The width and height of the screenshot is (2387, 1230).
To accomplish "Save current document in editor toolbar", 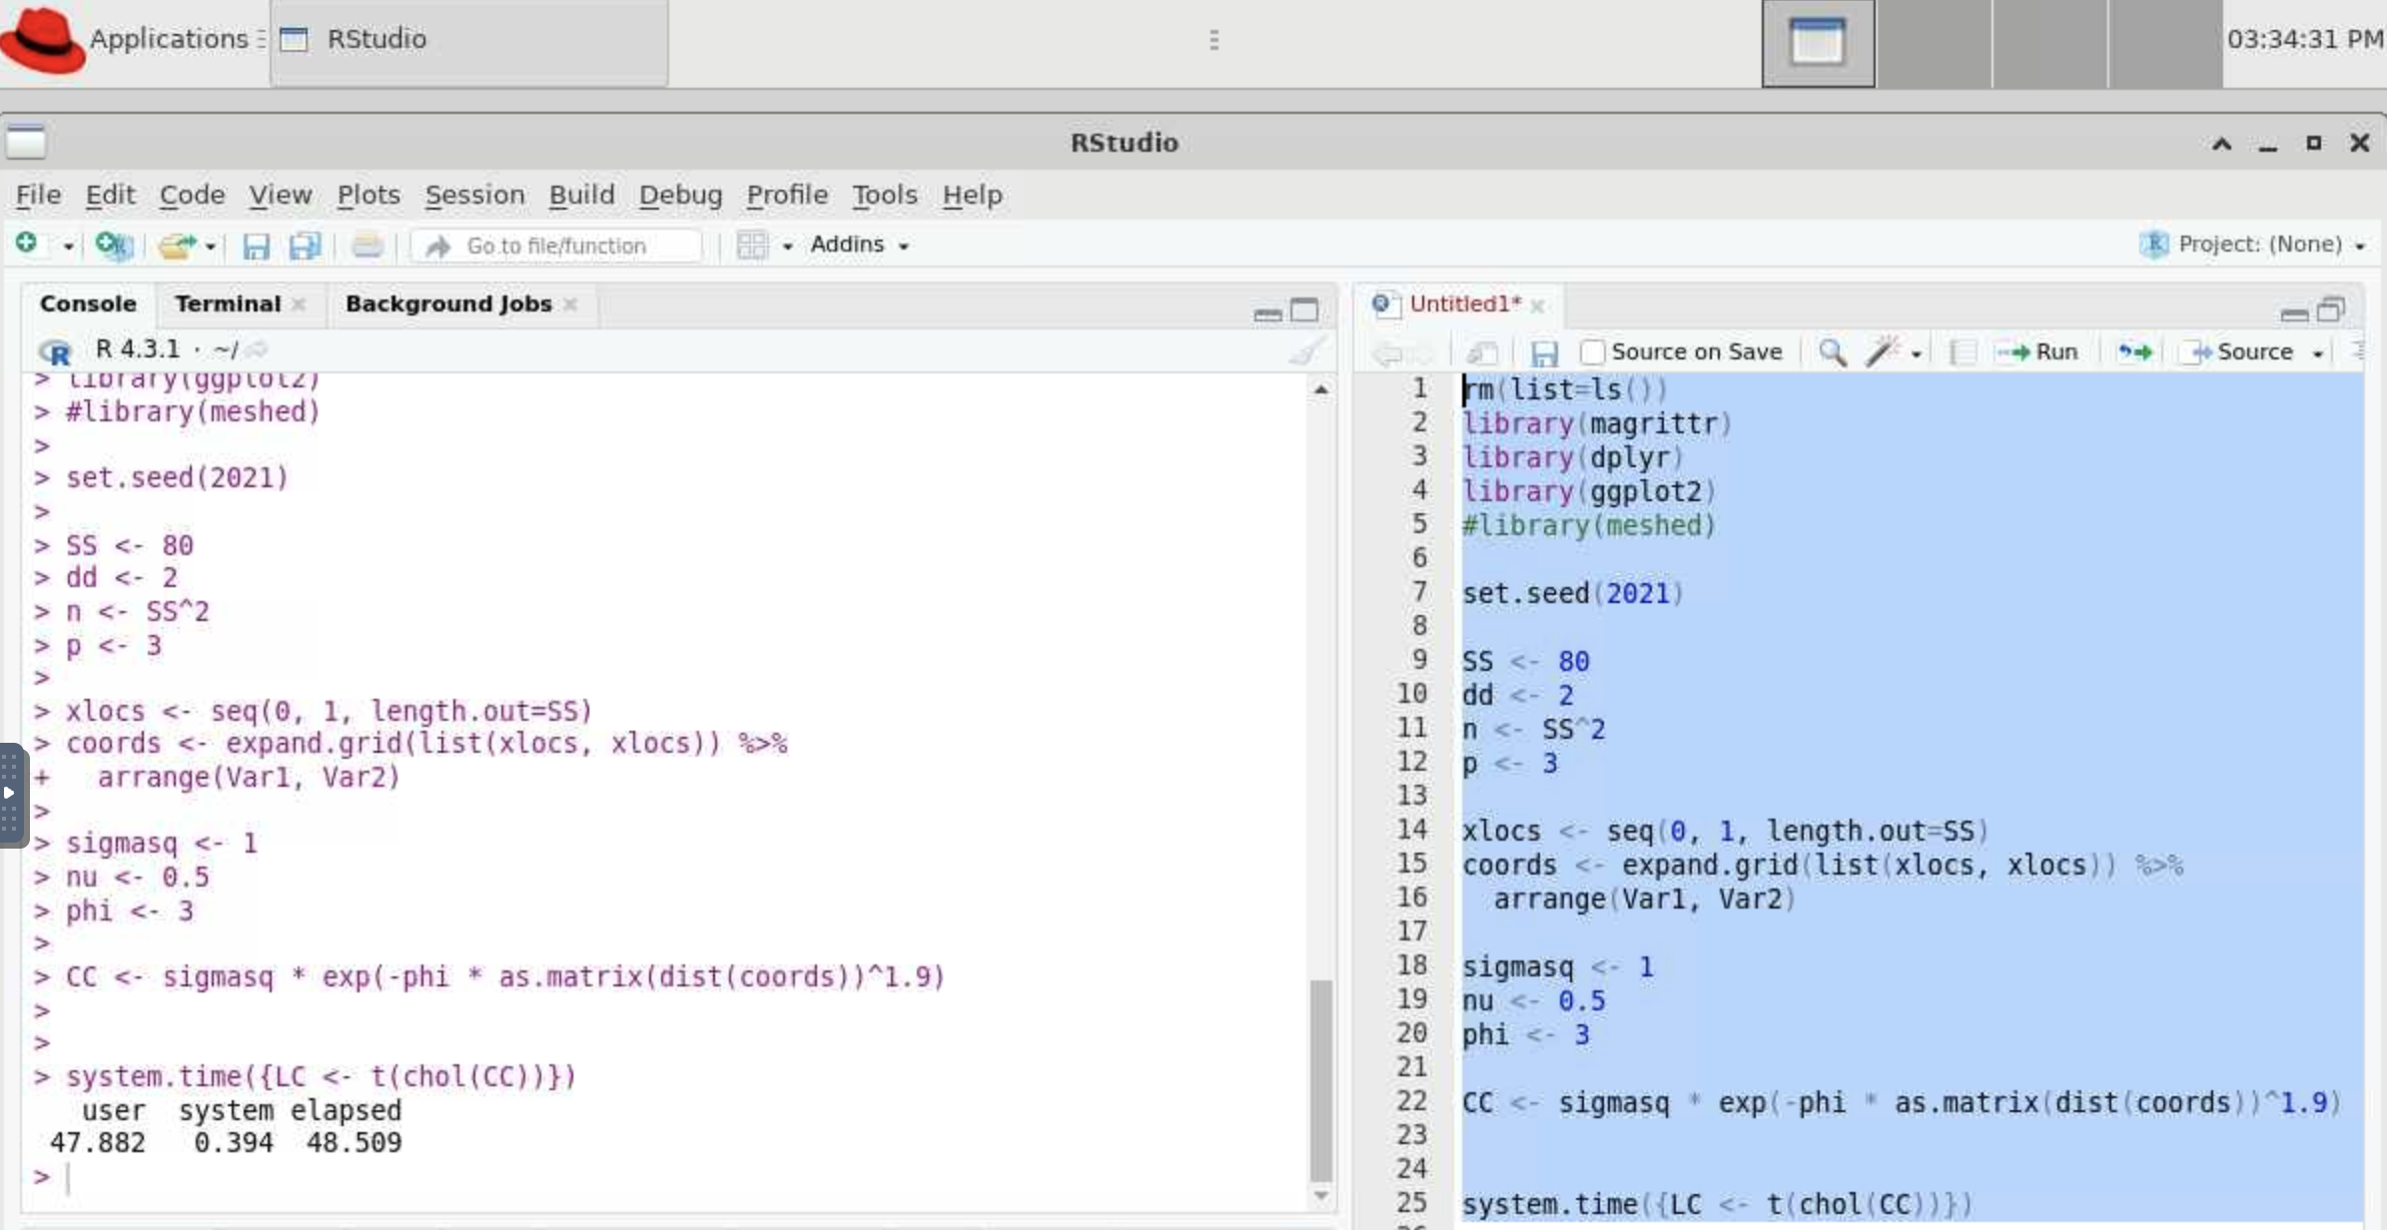I will (1544, 352).
